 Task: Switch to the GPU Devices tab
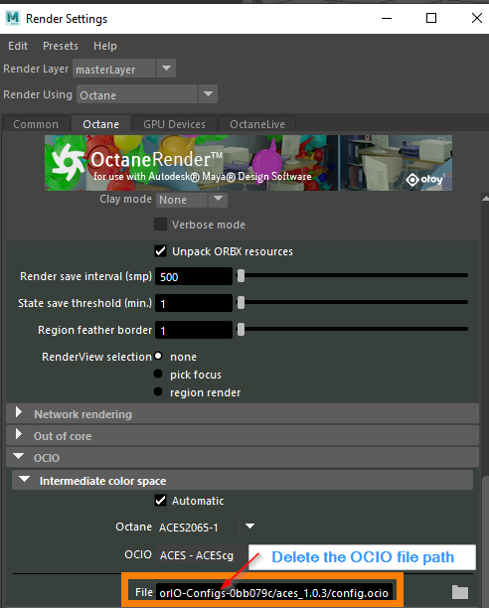pyautogui.click(x=175, y=124)
